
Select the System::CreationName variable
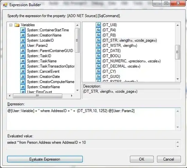44,35
